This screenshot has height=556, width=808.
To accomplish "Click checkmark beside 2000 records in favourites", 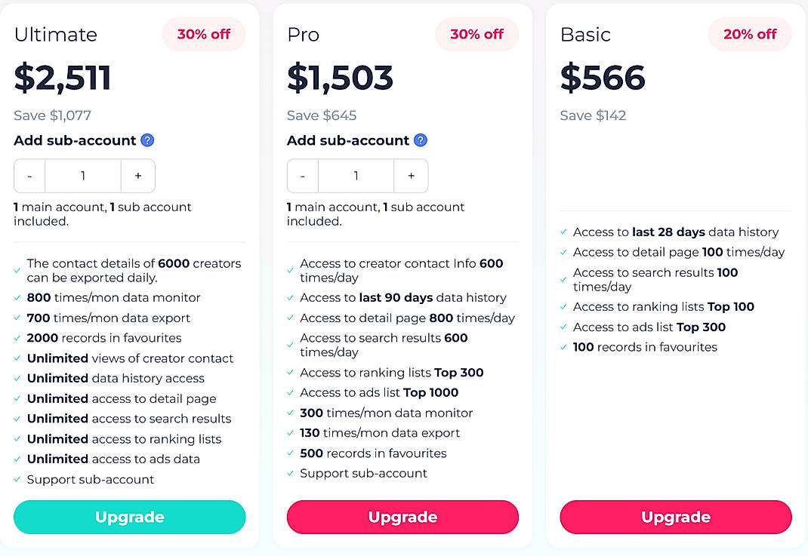I will [x=17, y=339].
